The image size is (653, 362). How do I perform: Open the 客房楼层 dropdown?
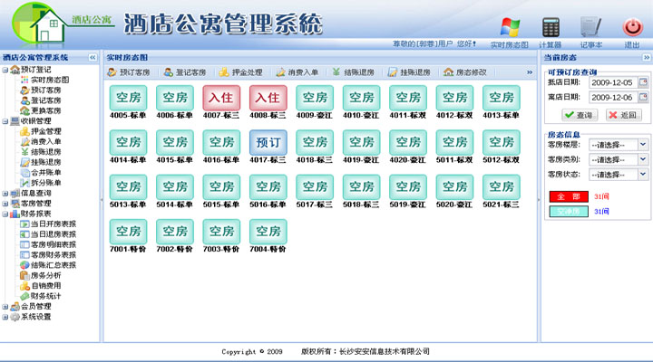click(x=619, y=145)
